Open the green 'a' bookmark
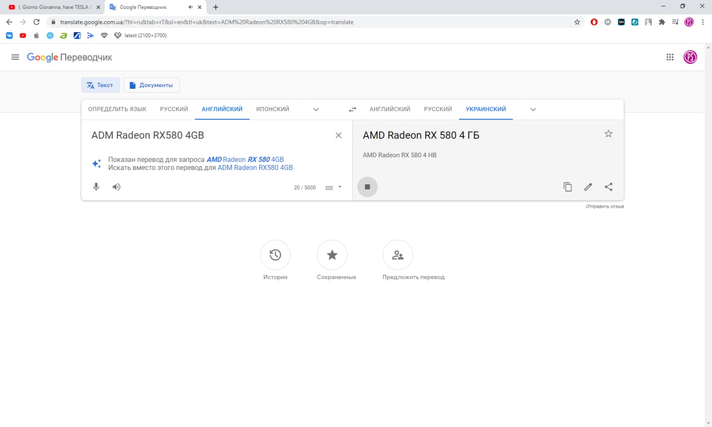Image resolution: width=712 pixels, height=427 pixels. coord(63,36)
